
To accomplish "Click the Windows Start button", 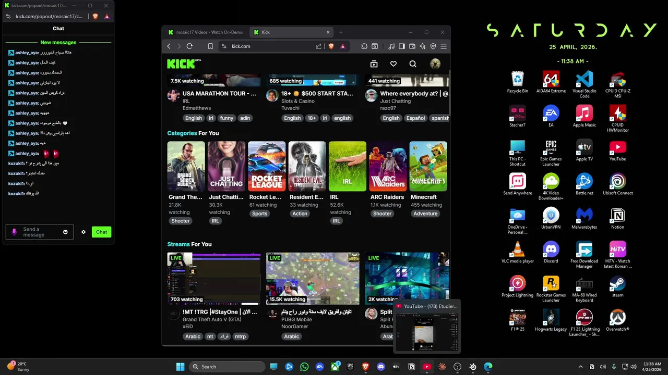I will click(180, 367).
